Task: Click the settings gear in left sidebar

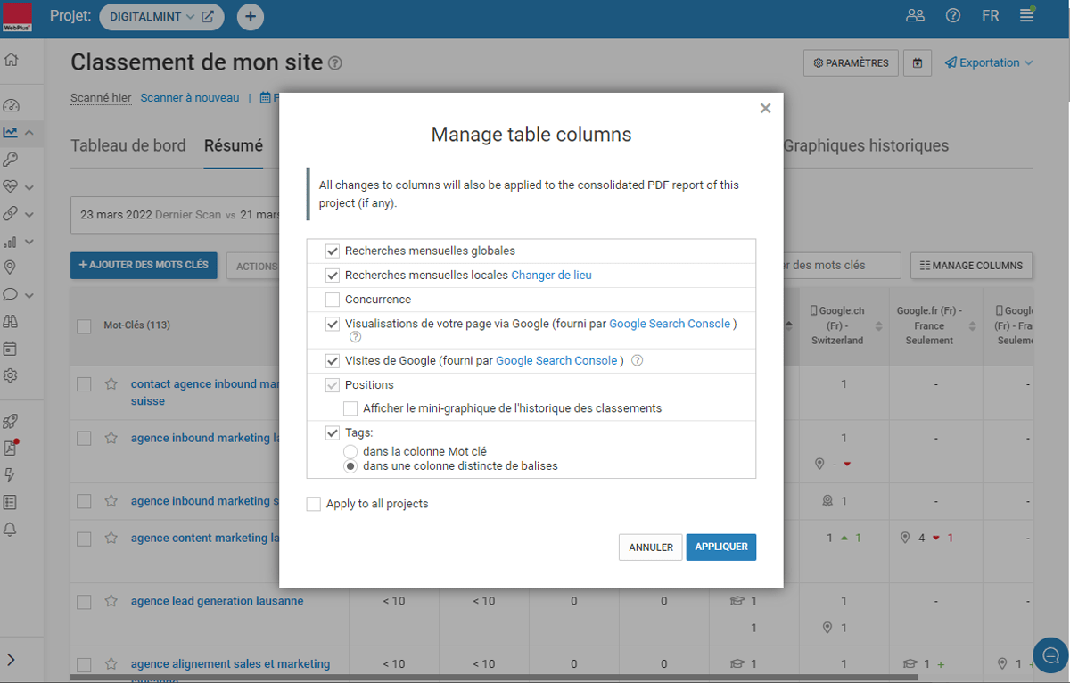Action: click(11, 375)
